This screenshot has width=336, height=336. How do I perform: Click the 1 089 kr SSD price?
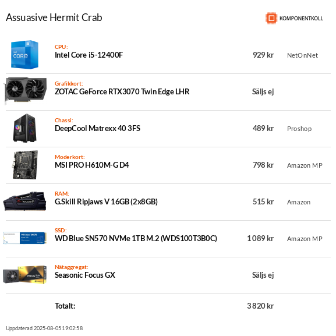coord(260,238)
